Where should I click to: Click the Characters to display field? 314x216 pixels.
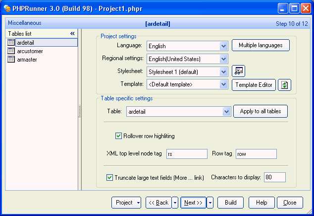point(275,177)
